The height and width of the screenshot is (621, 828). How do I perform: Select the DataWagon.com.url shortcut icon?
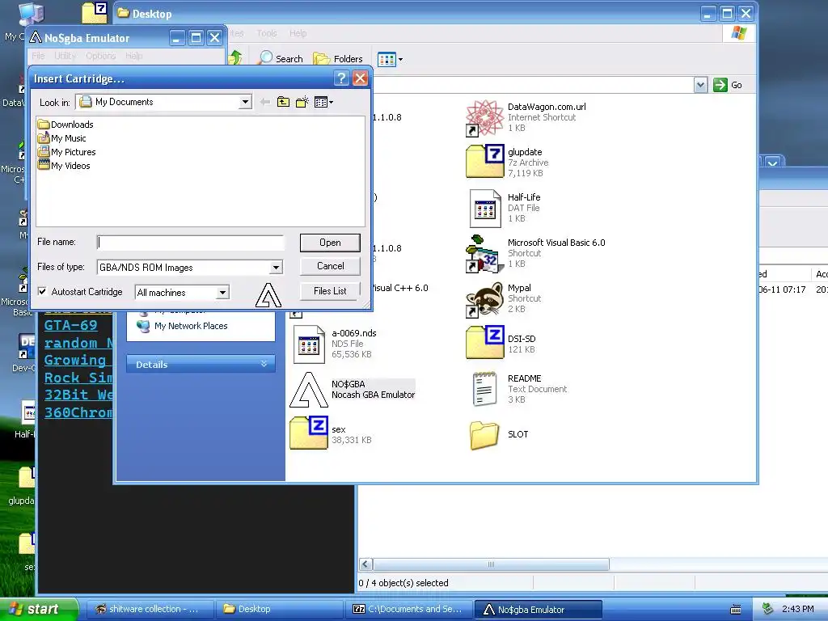485,118
